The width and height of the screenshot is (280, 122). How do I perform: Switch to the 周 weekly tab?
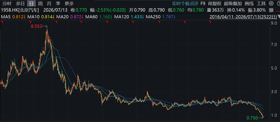pos(40,3)
